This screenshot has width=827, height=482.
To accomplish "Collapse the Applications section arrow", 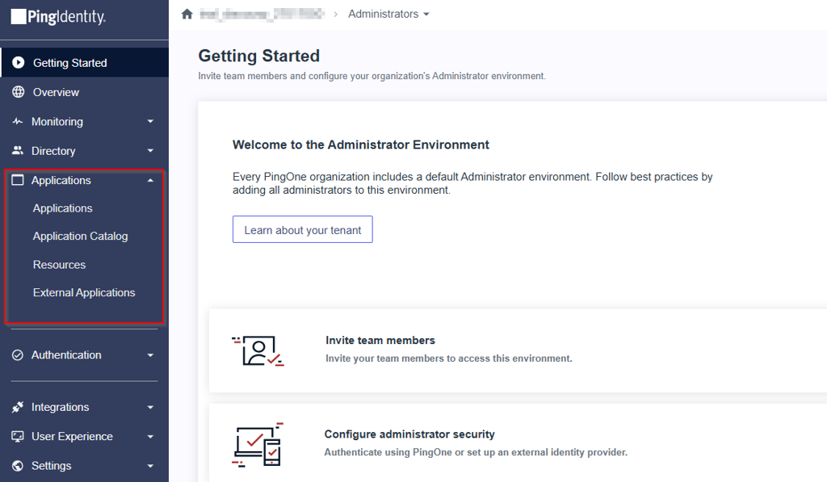I will click(150, 180).
